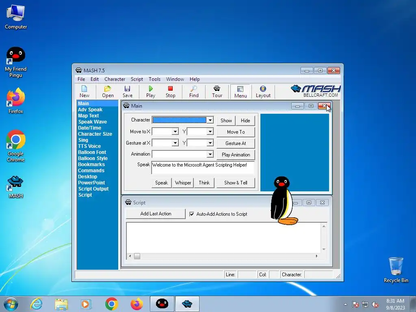This screenshot has height=312, width=416.
Task: Select Balloon Font in the sidebar
Action: tap(92, 152)
